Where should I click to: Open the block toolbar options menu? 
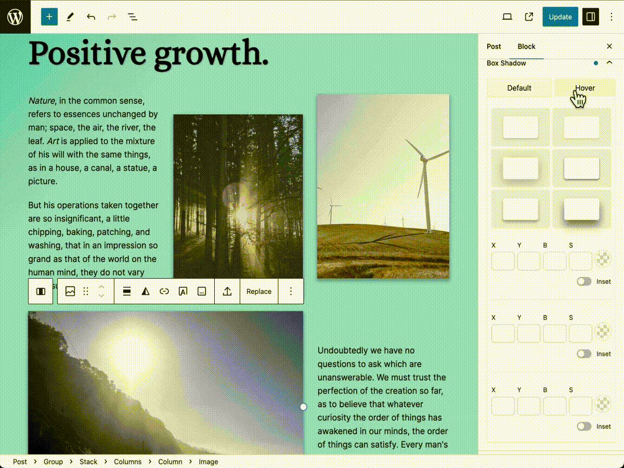(x=291, y=291)
